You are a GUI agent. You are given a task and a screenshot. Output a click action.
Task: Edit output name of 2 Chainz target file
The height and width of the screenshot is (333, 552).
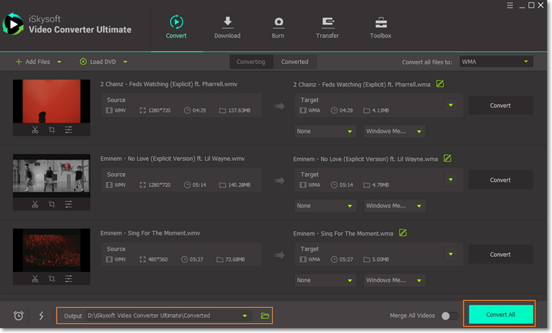(x=440, y=84)
